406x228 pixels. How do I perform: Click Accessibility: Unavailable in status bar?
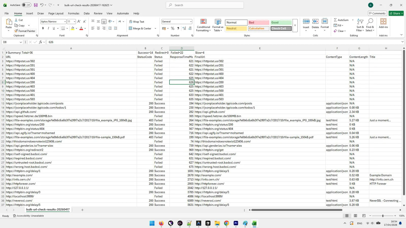pyautogui.click(x=28, y=216)
